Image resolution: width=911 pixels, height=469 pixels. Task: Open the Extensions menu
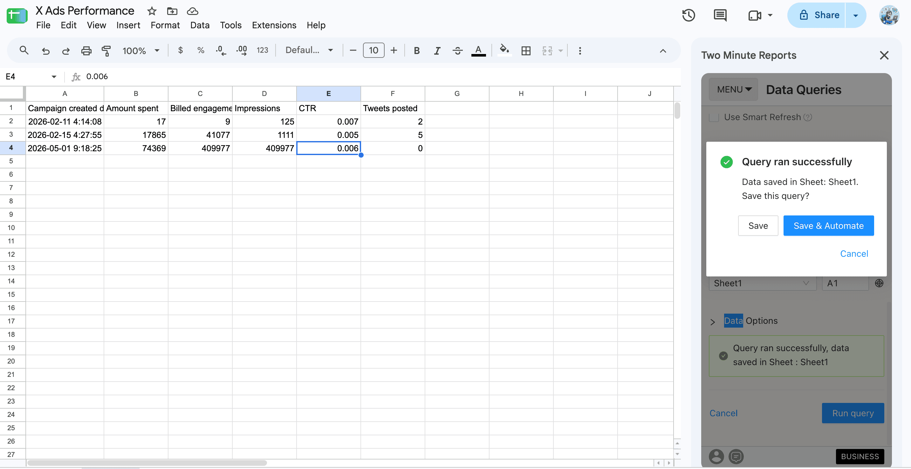pyautogui.click(x=274, y=25)
